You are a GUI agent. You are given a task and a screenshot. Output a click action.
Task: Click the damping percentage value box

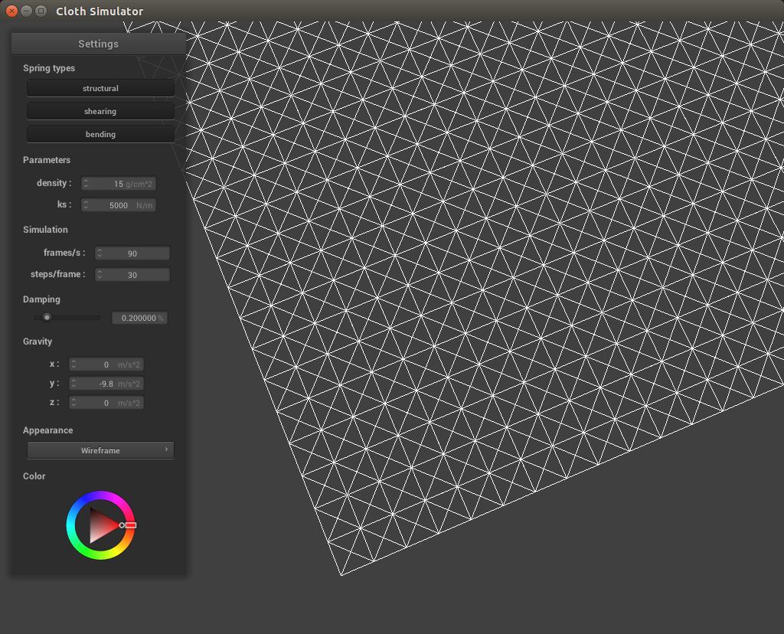coord(139,318)
